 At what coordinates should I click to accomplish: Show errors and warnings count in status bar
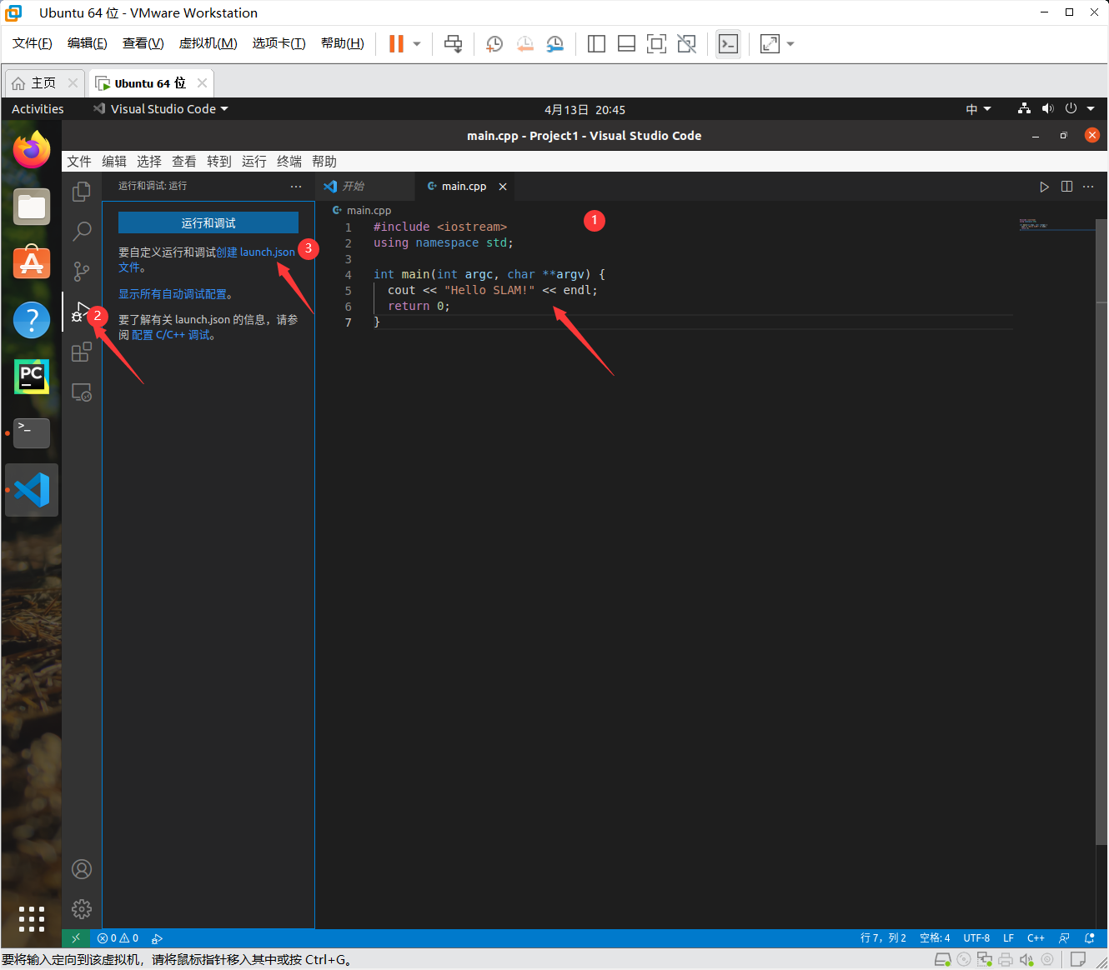[118, 938]
